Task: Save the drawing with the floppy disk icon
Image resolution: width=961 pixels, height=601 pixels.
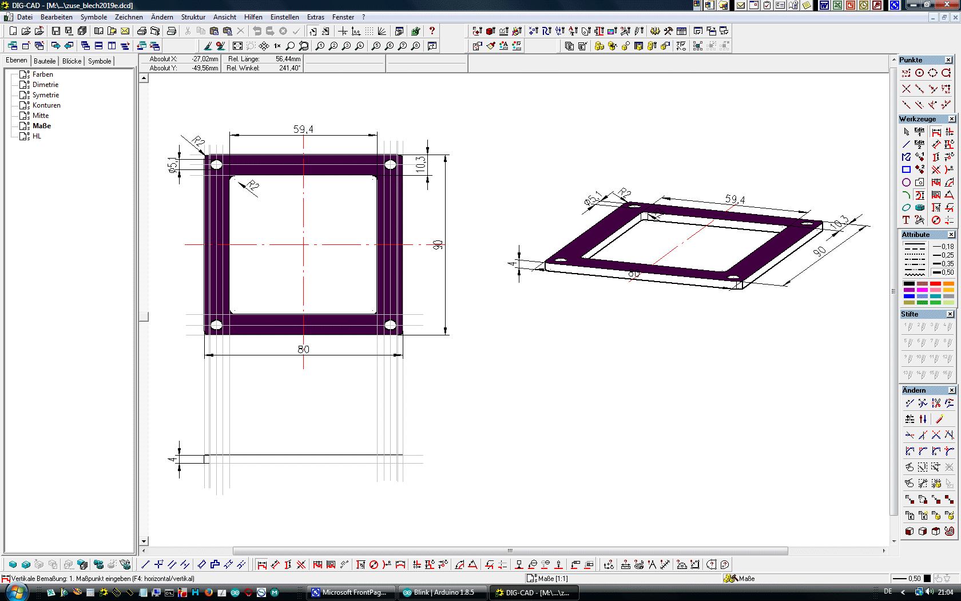Action: [x=55, y=31]
